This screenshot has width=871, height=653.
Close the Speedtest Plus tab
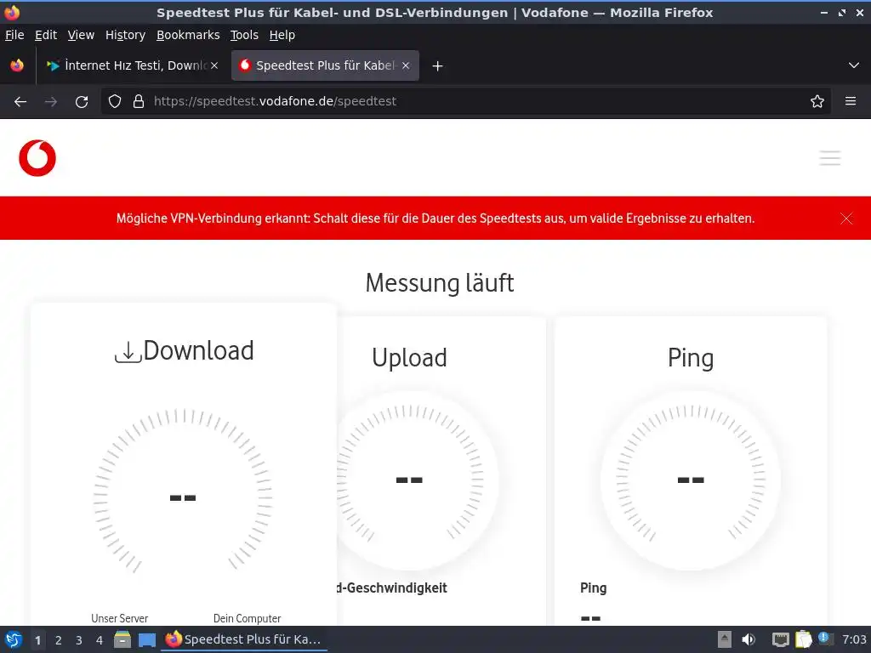tap(406, 65)
